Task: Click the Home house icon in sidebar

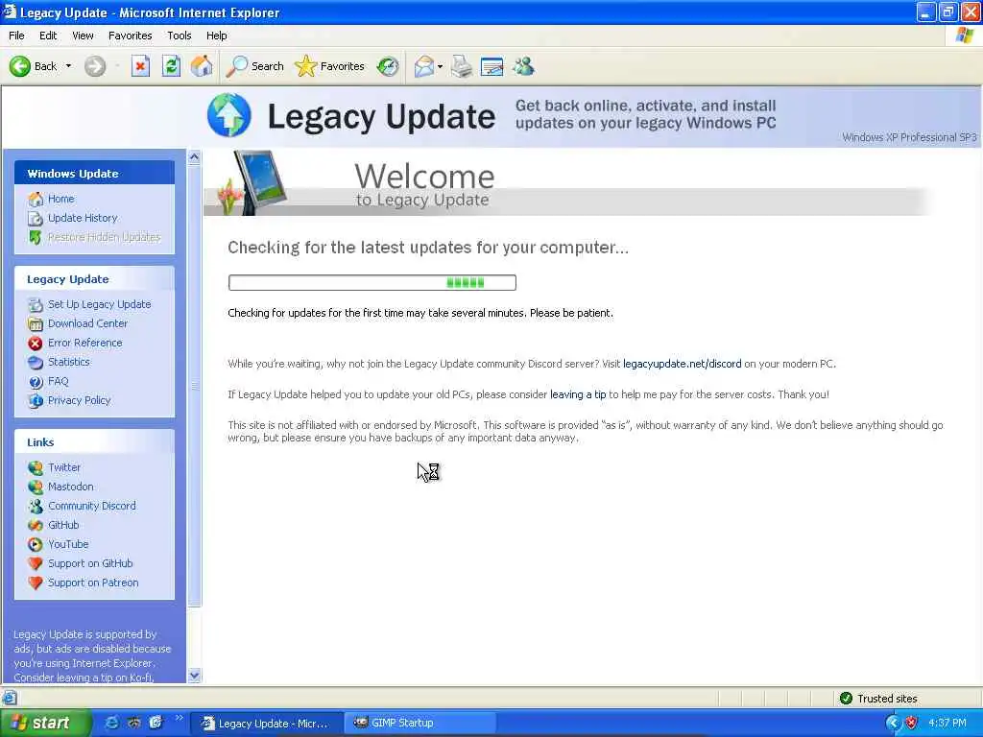Action: (x=36, y=200)
